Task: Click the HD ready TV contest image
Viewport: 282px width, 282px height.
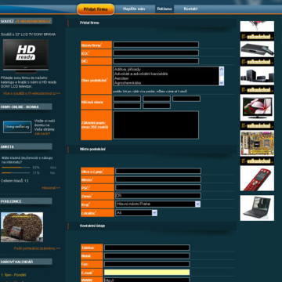Action: 26,56
